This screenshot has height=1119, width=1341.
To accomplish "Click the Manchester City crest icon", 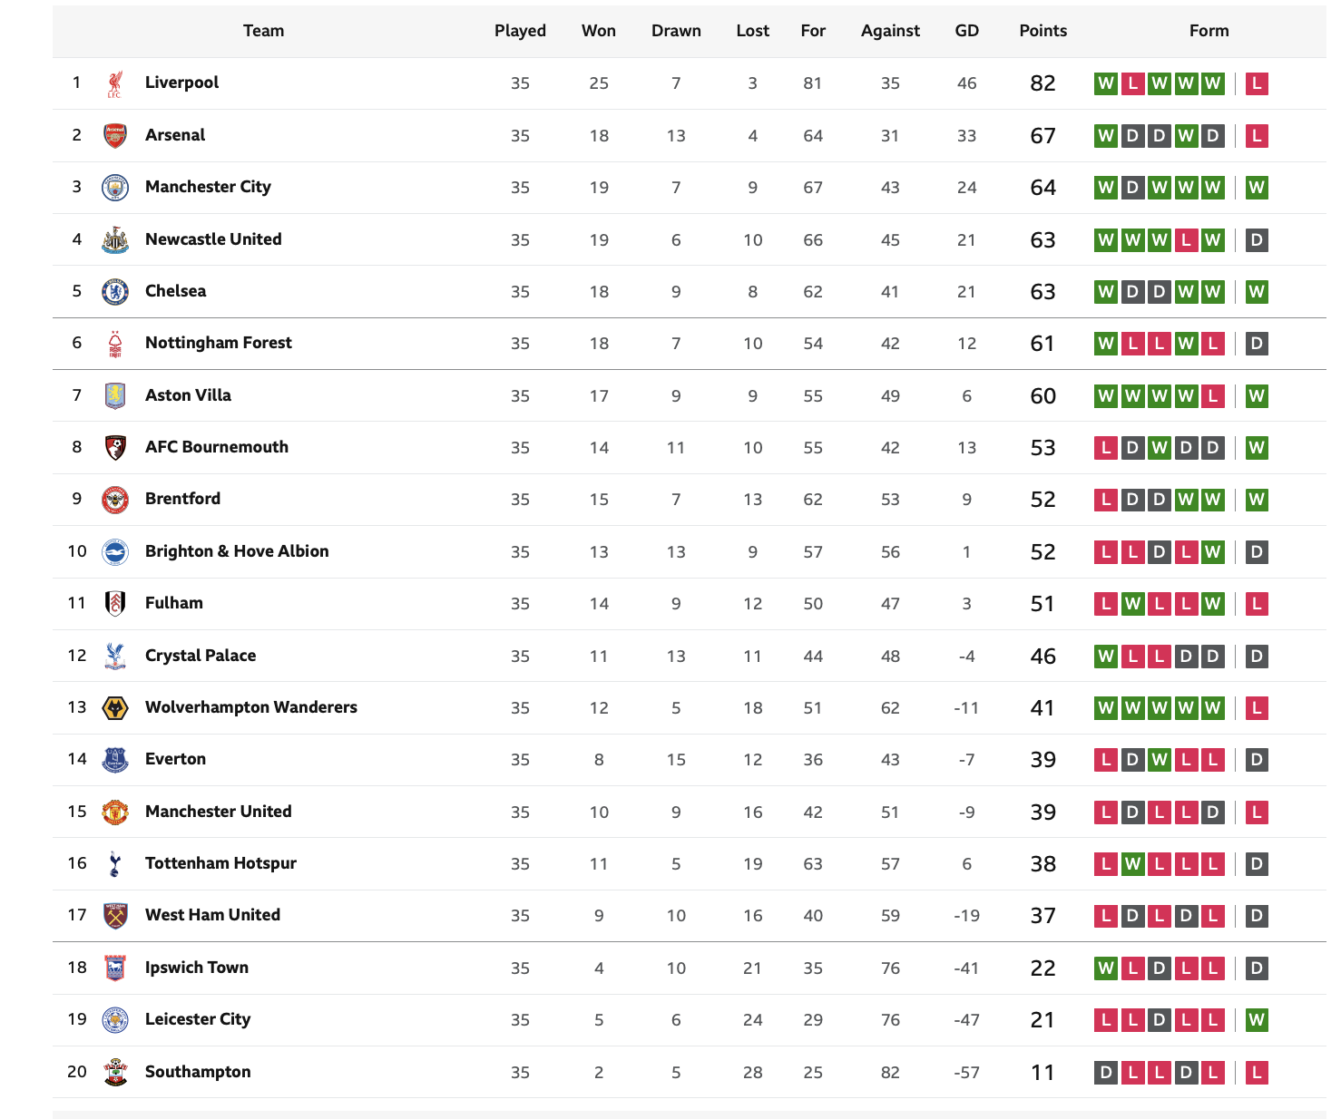I will pyautogui.click(x=114, y=188).
